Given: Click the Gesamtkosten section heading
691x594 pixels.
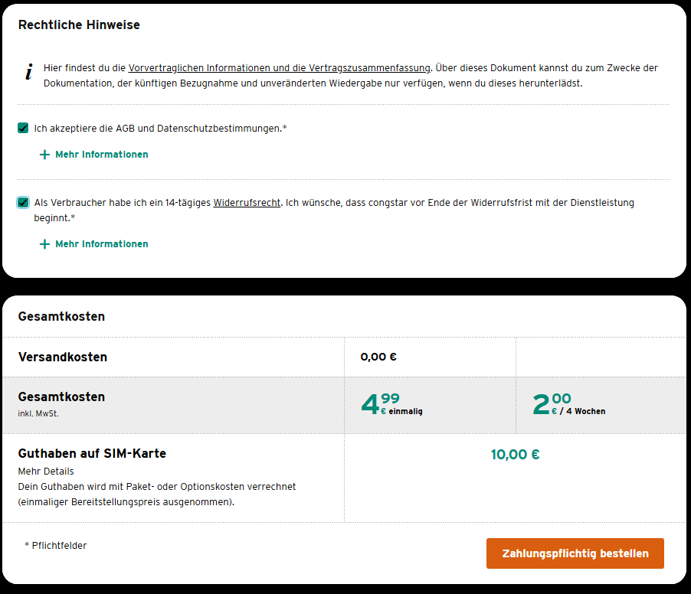Looking at the screenshot, I should tap(61, 316).
